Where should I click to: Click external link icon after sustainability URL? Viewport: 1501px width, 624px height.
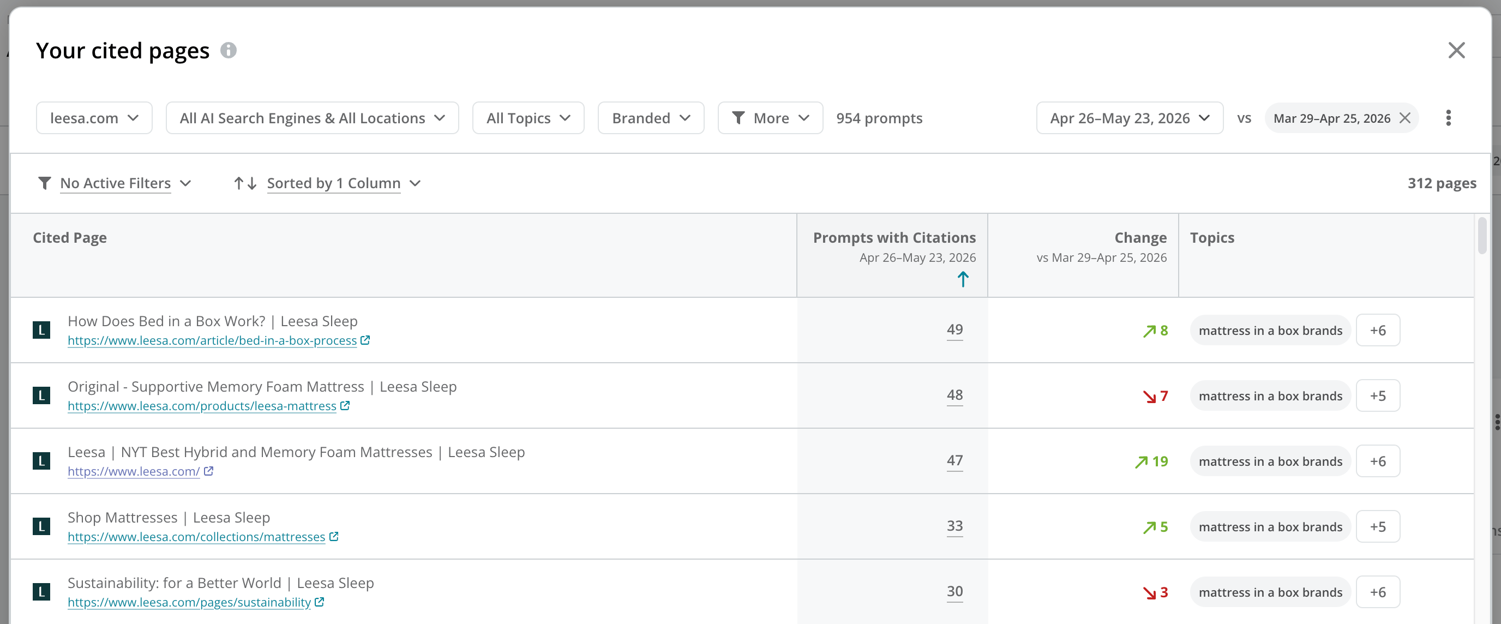[319, 602]
